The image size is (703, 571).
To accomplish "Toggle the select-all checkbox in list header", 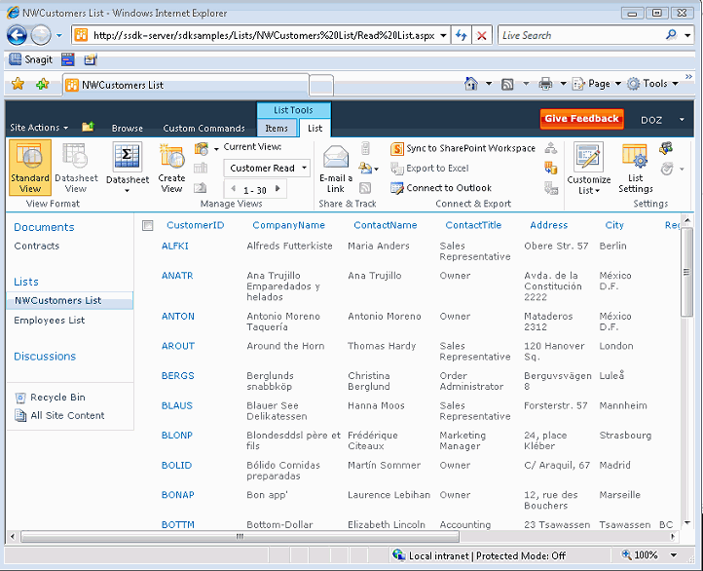I will [147, 225].
